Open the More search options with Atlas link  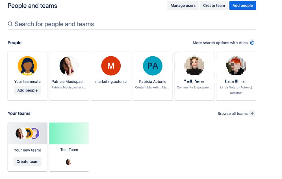(221, 42)
